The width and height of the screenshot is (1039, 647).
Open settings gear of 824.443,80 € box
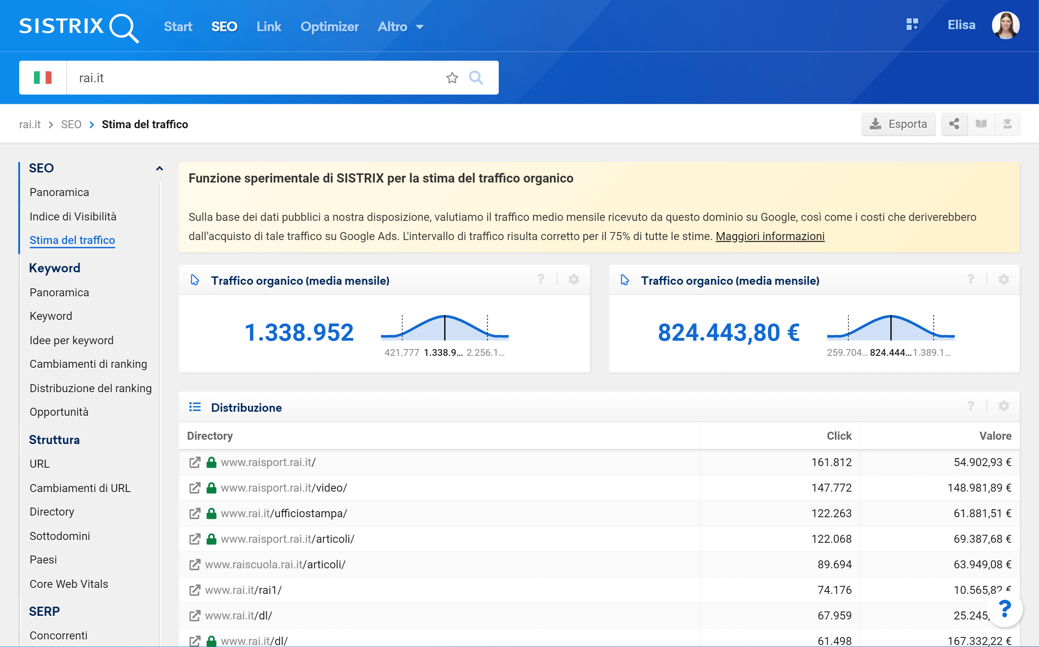pyautogui.click(x=1003, y=280)
